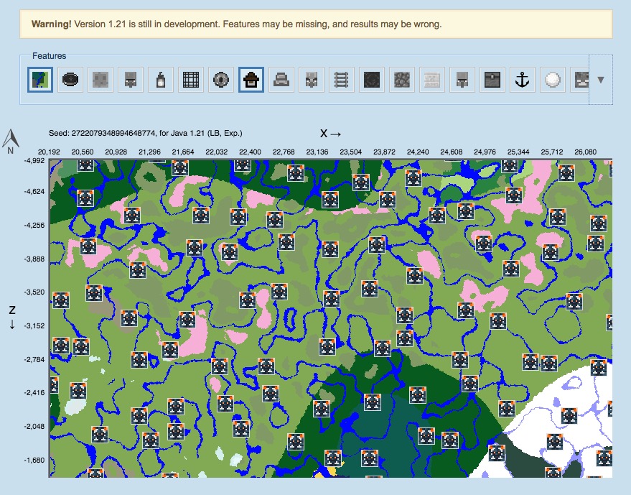This screenshot has width=631, height=495.
Task: Enable the pale brick wall icon
Action: pyautogui.click(x=432, y=80)
